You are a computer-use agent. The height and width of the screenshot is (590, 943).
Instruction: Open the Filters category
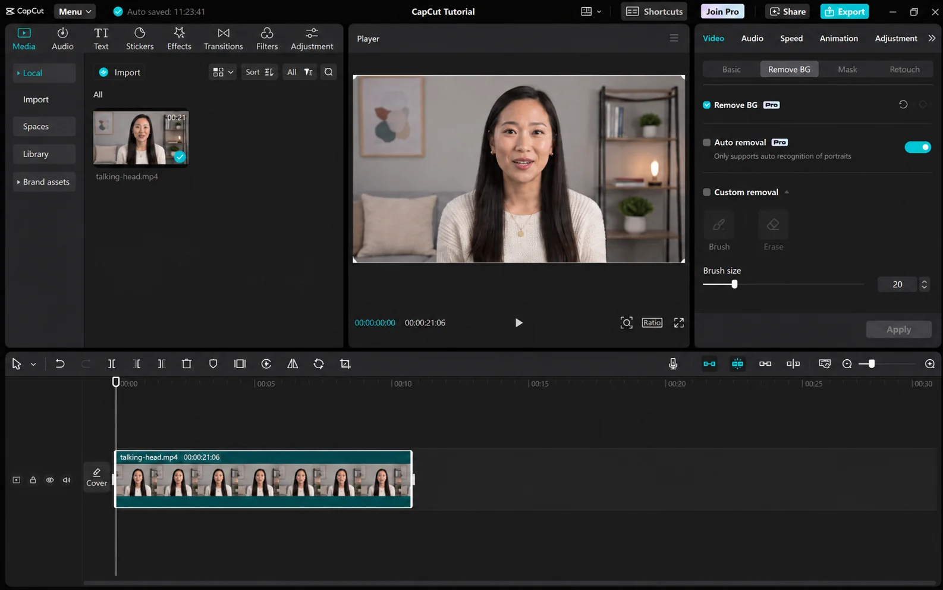(x=267, y=39)
